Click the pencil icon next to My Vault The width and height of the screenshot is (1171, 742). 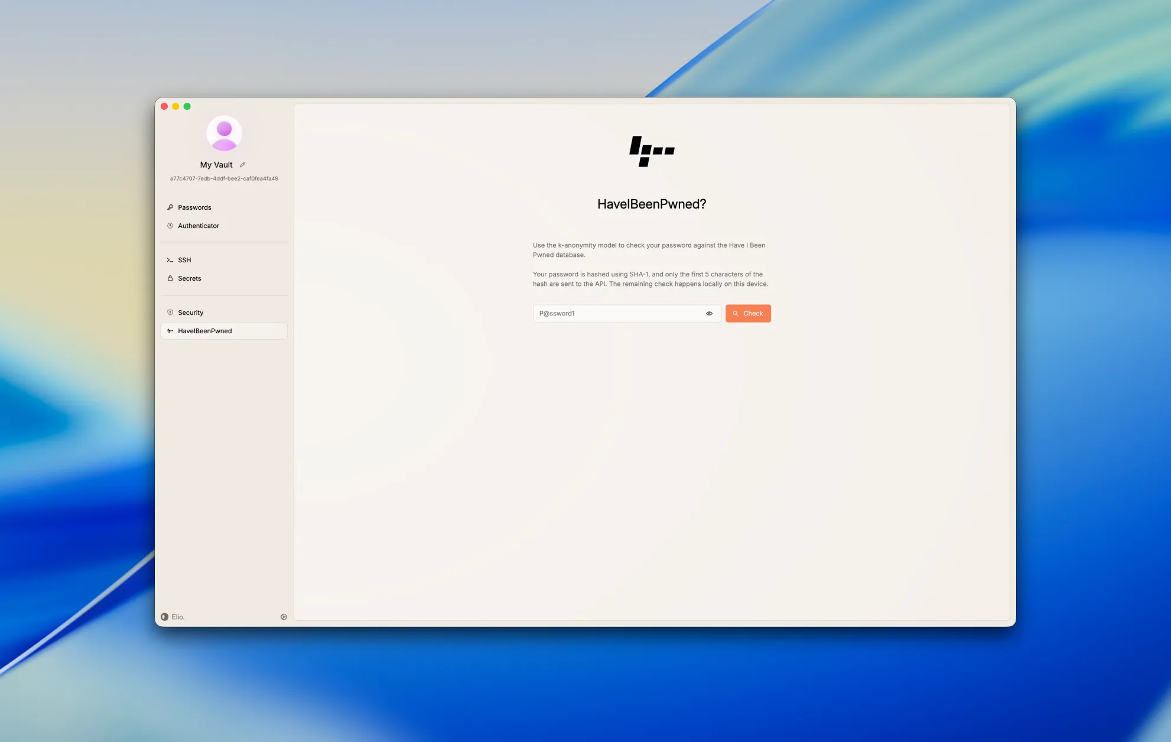(242, 165)
